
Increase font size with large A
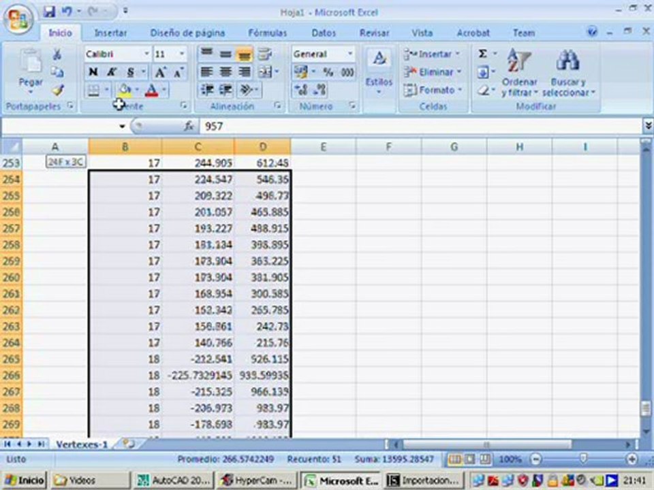[x=161, y=73]
